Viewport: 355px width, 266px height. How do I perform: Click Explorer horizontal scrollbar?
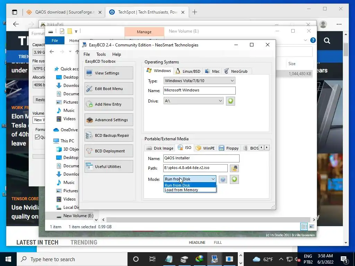[208, 220]
